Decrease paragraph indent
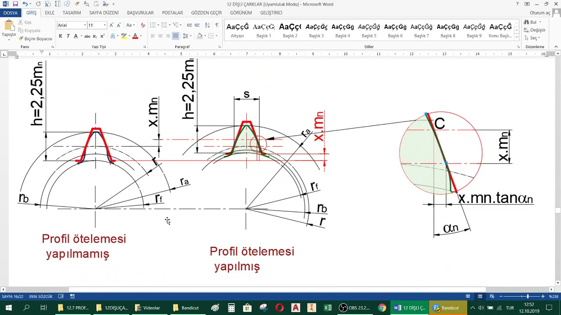561x315 pixels. coord(189,25)
